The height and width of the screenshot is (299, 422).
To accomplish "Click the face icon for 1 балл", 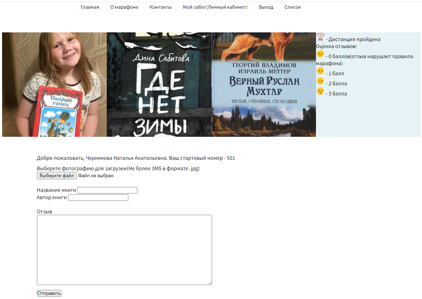I will (320, 71).
